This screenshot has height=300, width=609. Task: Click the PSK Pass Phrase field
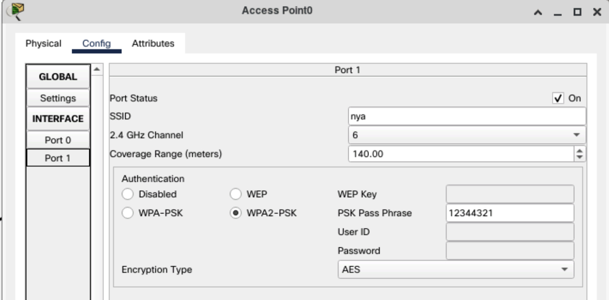pos(510,213)
